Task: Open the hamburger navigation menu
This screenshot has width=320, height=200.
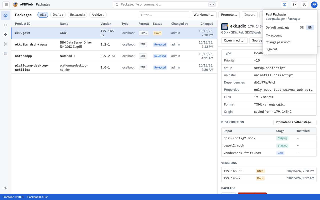Action: [x=6, y=4]
